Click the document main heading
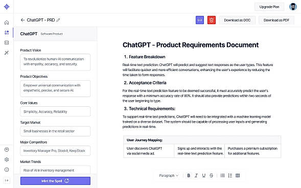The image size is (301, 188). pyautogui.click(x=191, y=45)
